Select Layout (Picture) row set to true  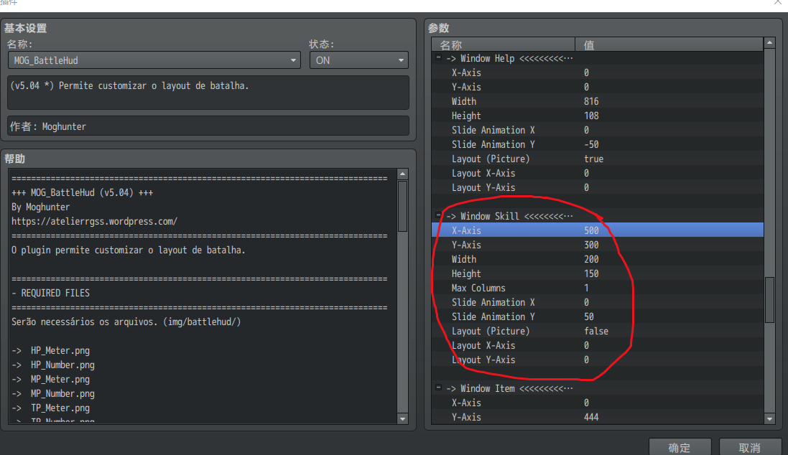click(598, 159)
